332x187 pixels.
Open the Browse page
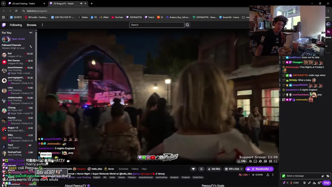tap(31, 25)
